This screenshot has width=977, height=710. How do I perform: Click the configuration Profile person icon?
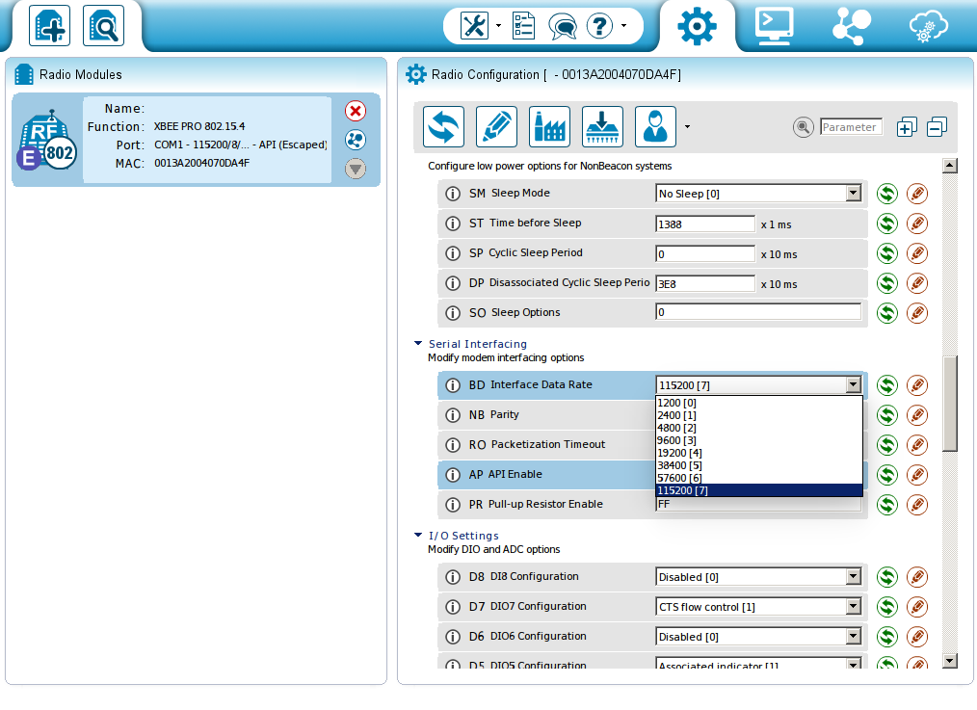(x=655, y=126)
